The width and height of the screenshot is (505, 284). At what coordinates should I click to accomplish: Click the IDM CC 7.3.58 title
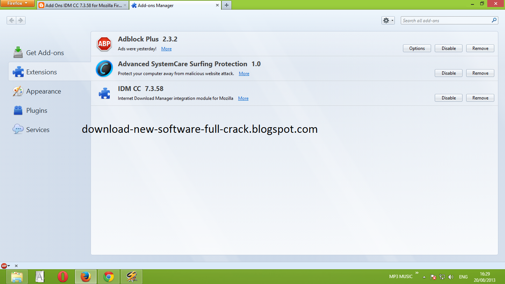(140, 89)
